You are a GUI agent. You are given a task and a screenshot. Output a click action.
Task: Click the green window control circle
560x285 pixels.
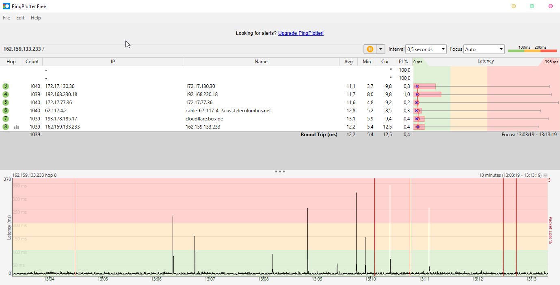tap(532, 6)
